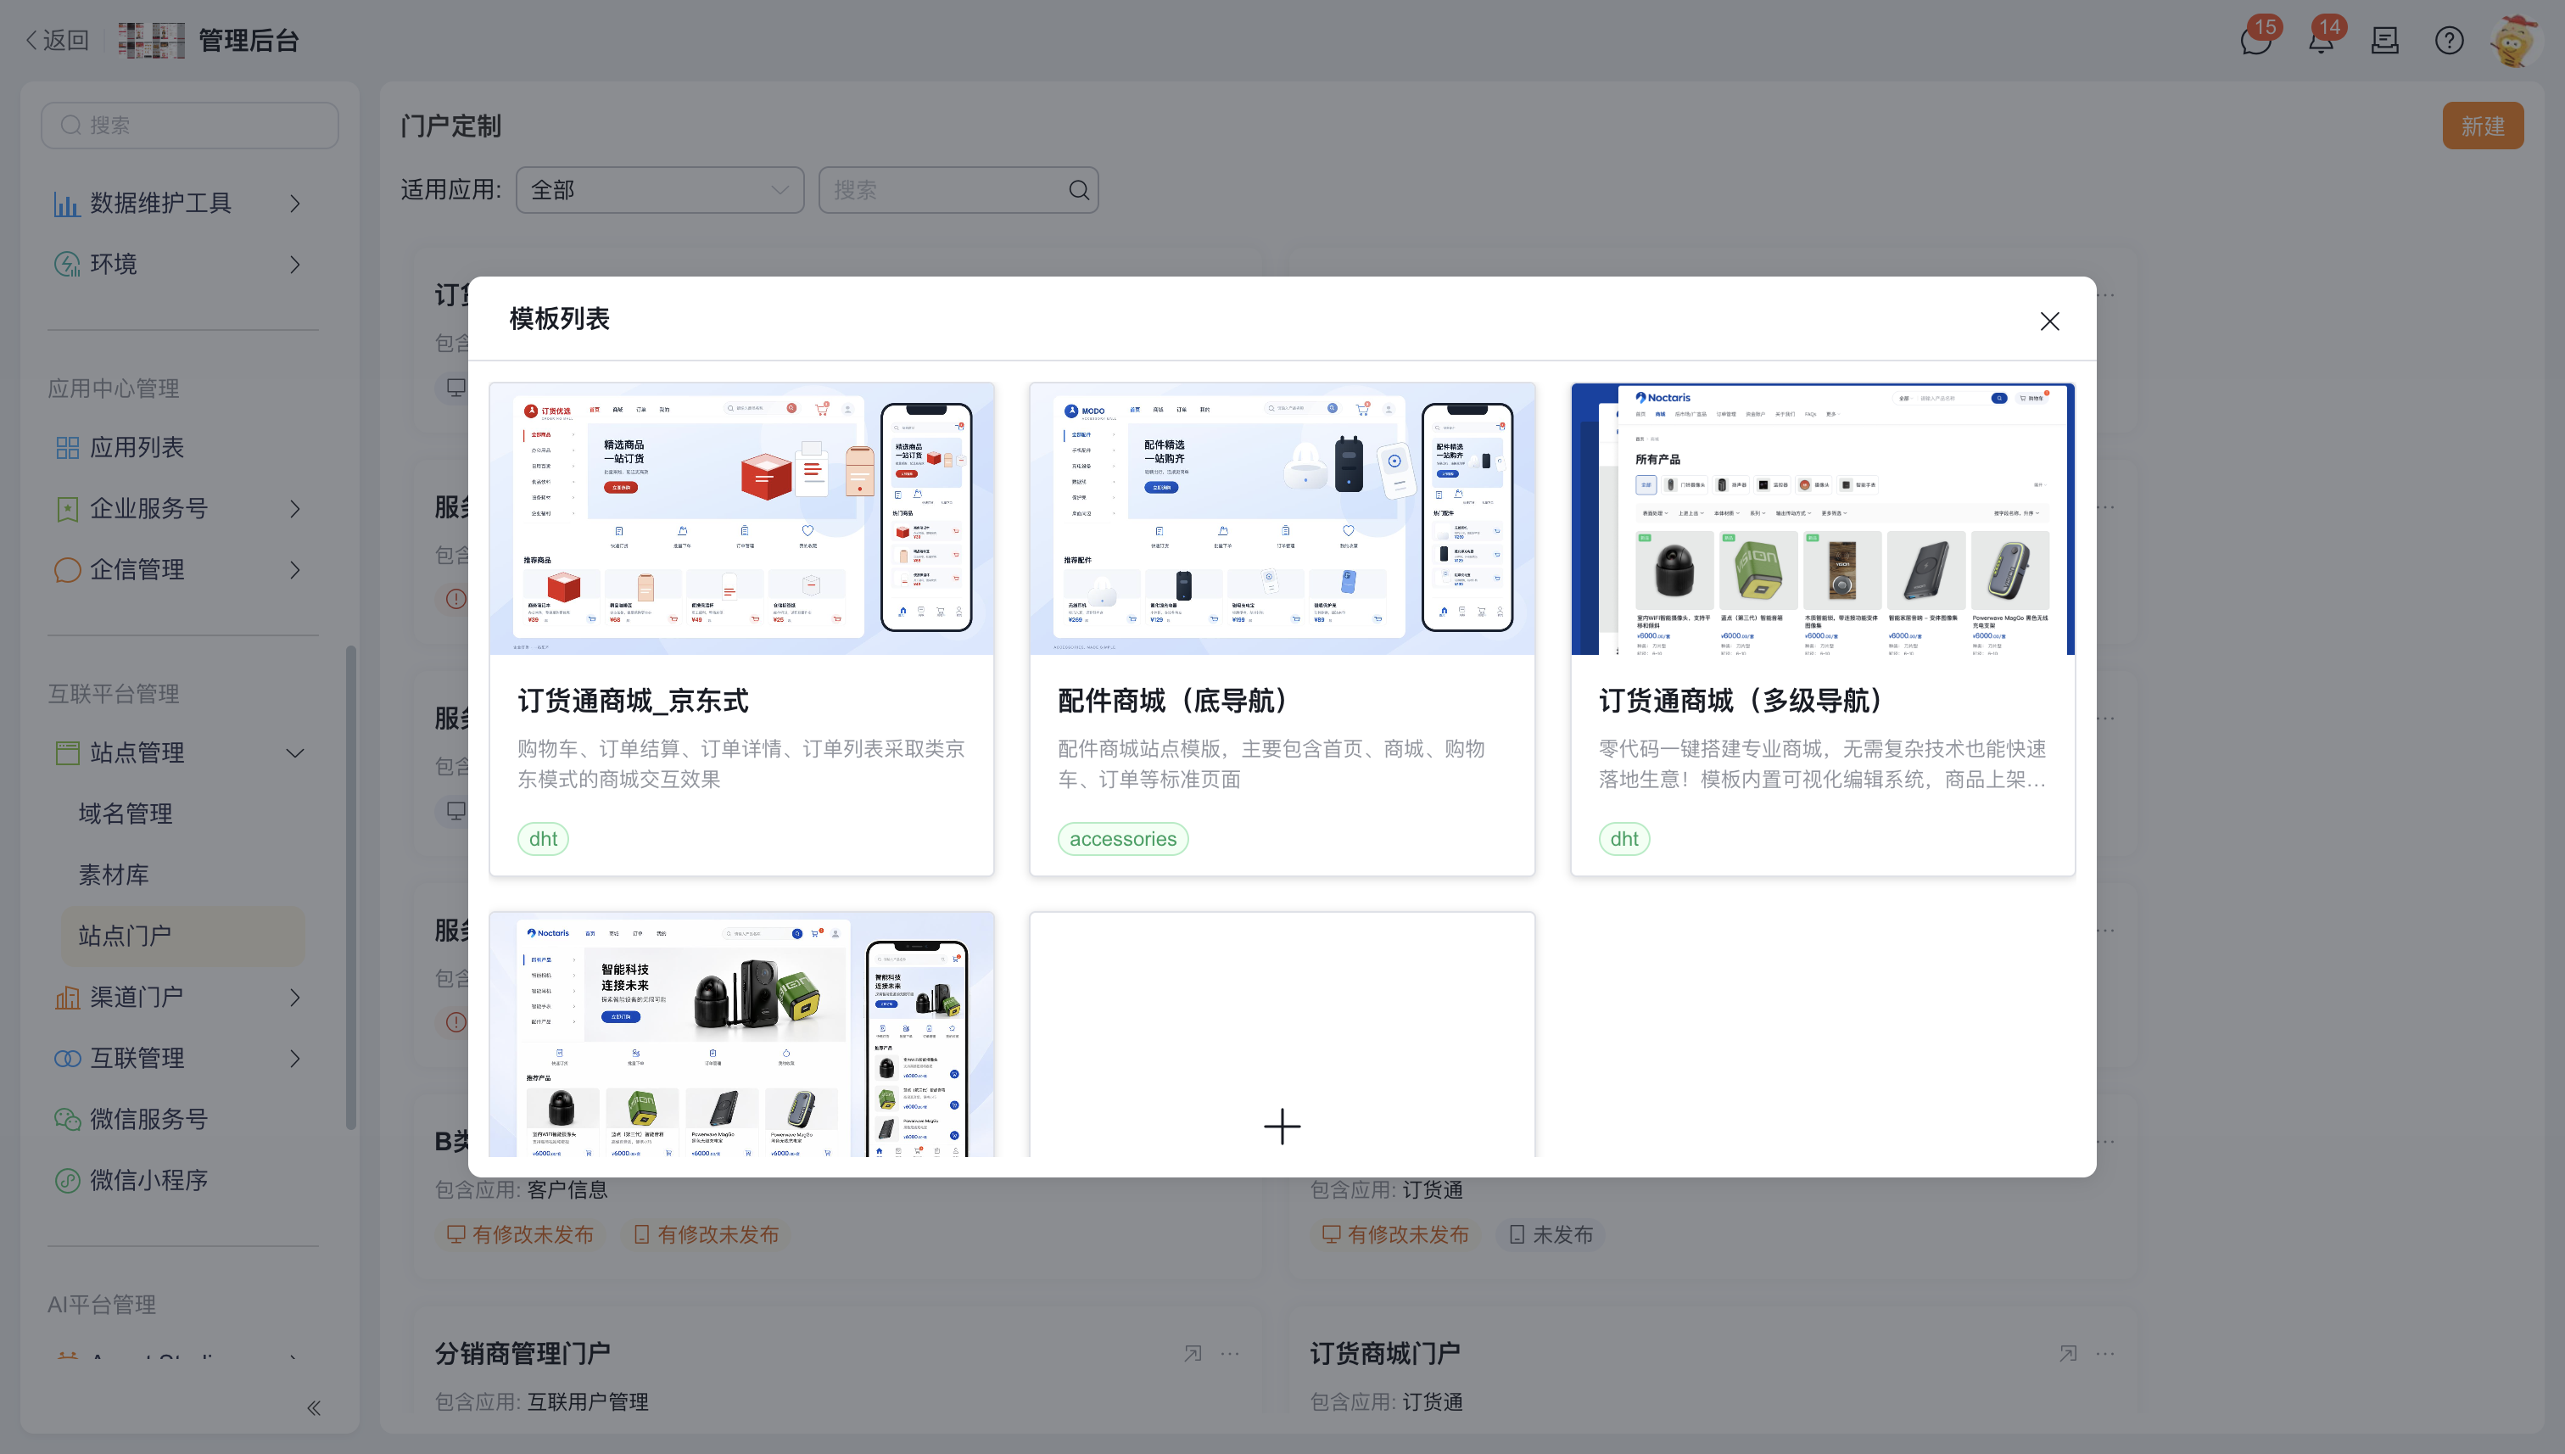This screenshot has width=2565, height=1454.
Task: Expand 企信管理 submenu
Action: [x=180, y=569]
